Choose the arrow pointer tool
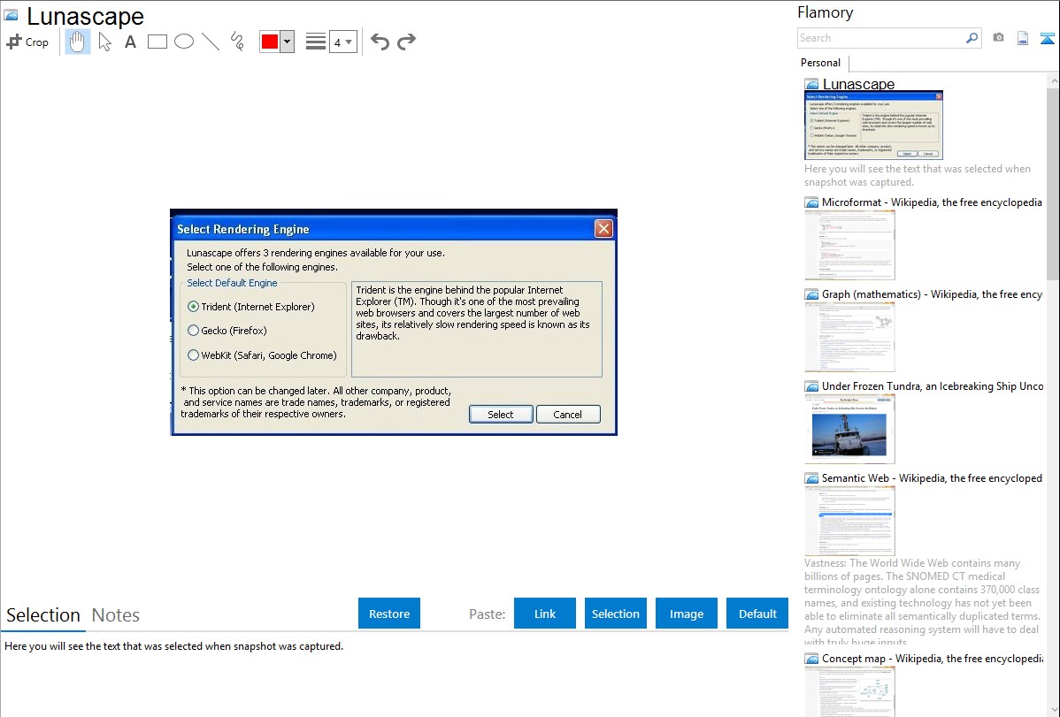1060x717 pixels. point(104,42)
